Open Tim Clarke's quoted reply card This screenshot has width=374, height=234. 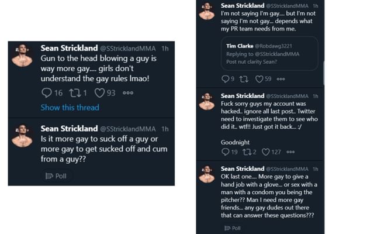tap(269, 54)
